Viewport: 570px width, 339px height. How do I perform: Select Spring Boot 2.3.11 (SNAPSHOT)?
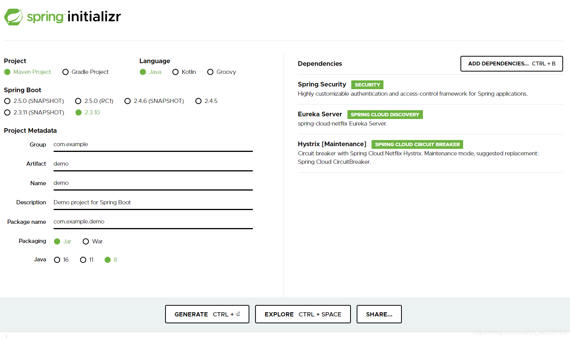tap(34, 112)
